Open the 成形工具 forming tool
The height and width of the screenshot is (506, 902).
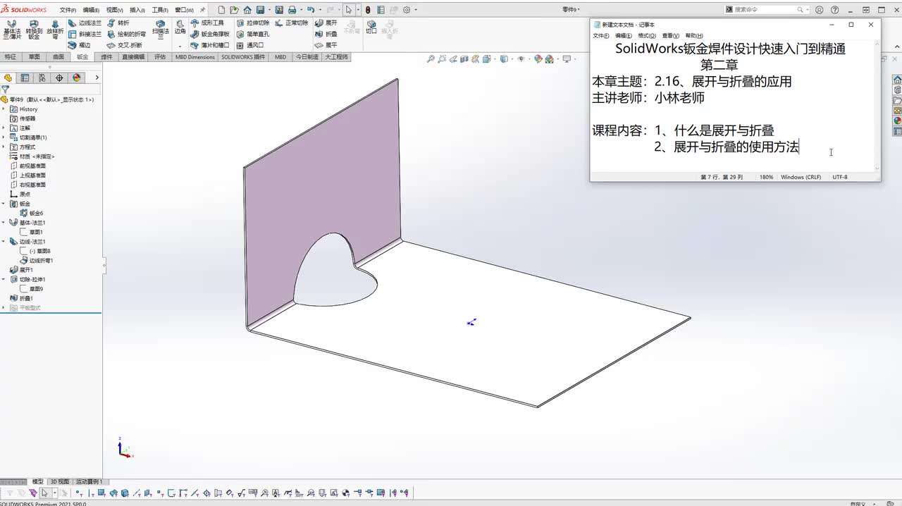[x=207, y=23]
